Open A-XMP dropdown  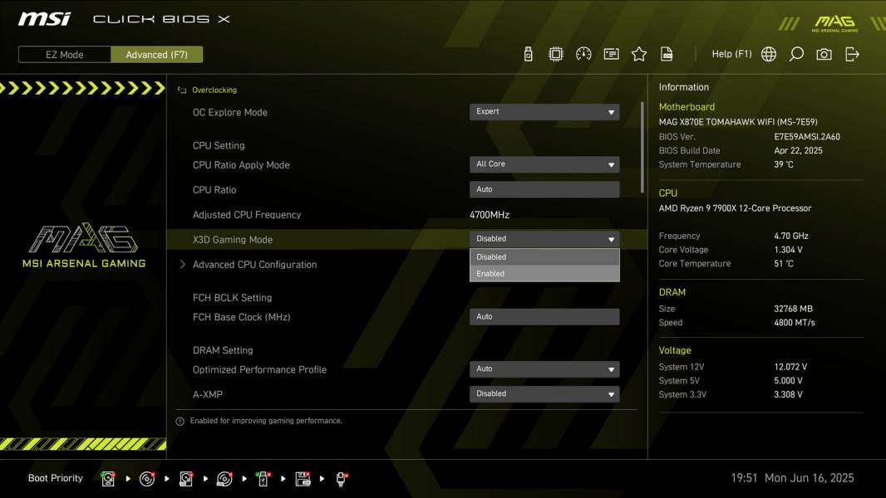[544, 393]
